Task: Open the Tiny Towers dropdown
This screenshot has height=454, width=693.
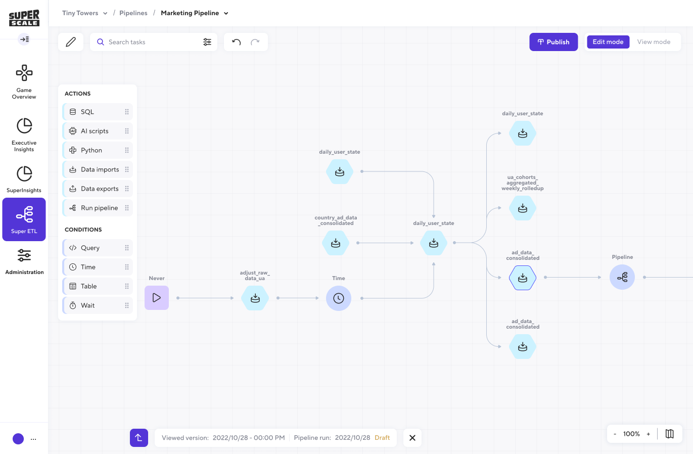Action: (84, 13)
